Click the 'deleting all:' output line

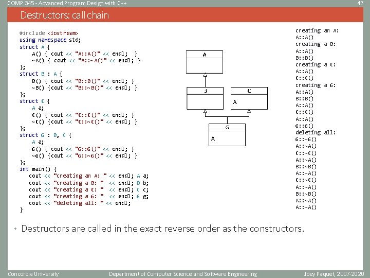pyautogui.click(x=315, y=132)
